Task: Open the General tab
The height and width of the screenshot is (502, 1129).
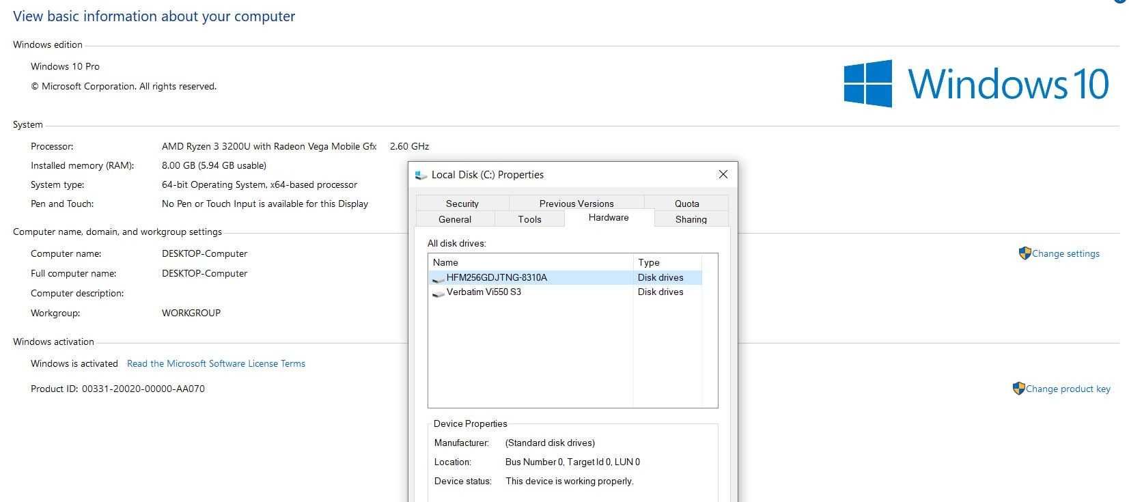Action: [455, 219]
